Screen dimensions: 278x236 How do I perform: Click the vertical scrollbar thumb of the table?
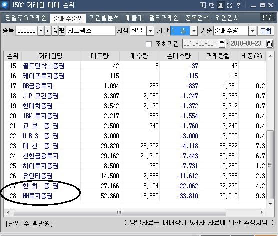[x=270, y=165]
